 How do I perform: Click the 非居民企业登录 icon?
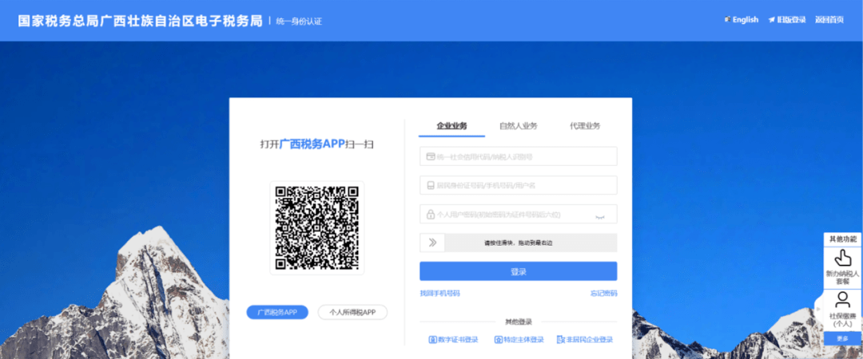point(561,340)
